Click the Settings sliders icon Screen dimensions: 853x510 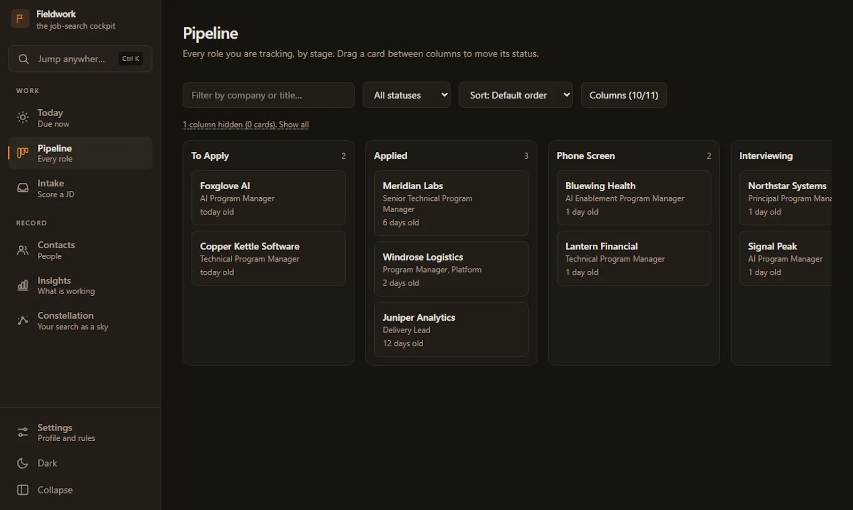[22, 432]
